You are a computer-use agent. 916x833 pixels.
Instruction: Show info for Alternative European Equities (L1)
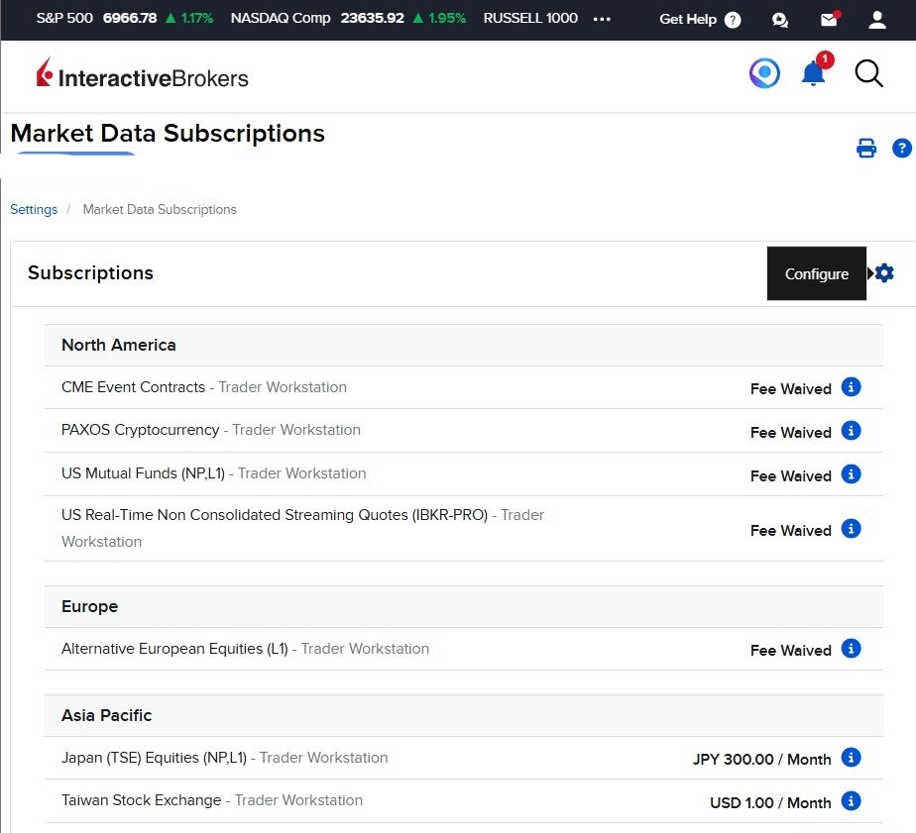pos(851,648)
